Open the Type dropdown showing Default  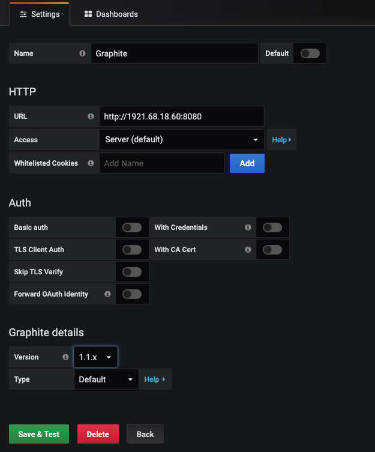pyautogui.click(x=106, y=379)
